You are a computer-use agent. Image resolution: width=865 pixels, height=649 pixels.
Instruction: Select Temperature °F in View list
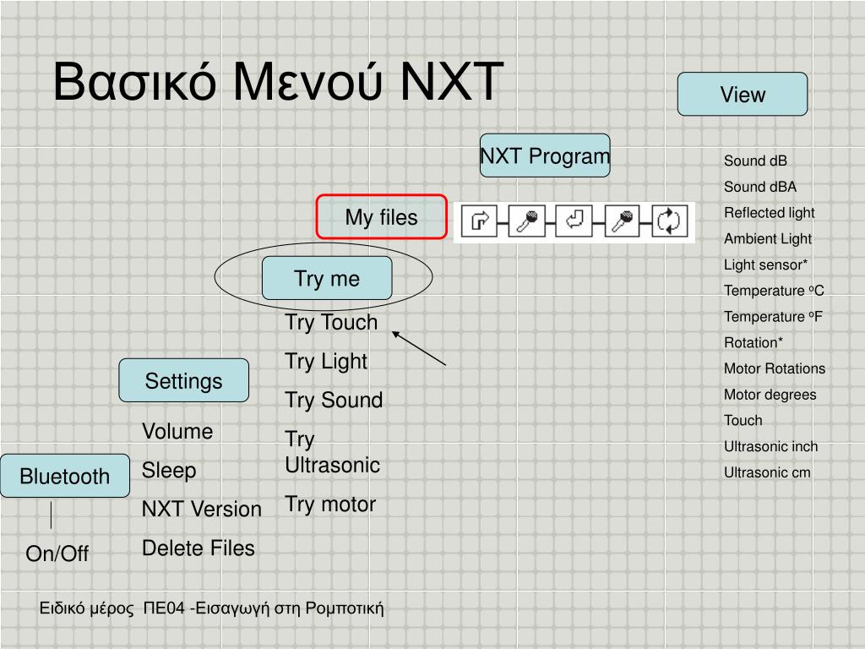coord(773,317)
